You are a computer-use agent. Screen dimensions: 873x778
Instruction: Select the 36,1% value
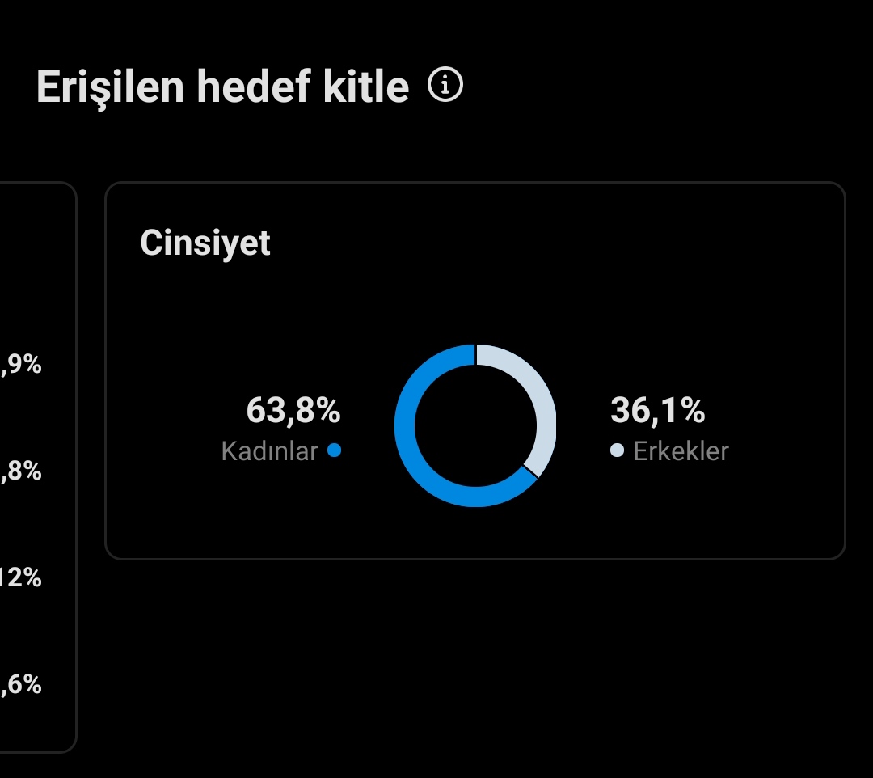coord(657,410)
